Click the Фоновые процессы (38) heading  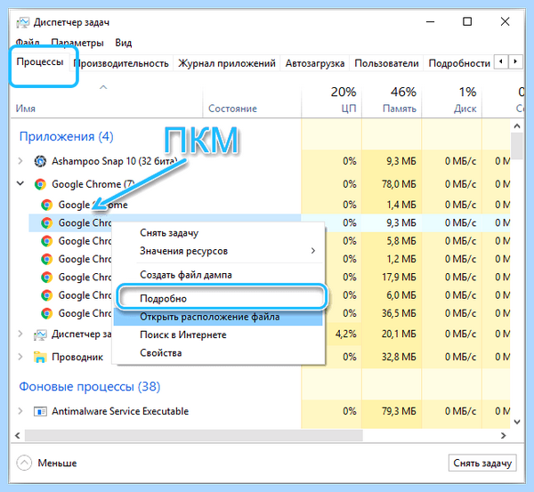[90, 386]
